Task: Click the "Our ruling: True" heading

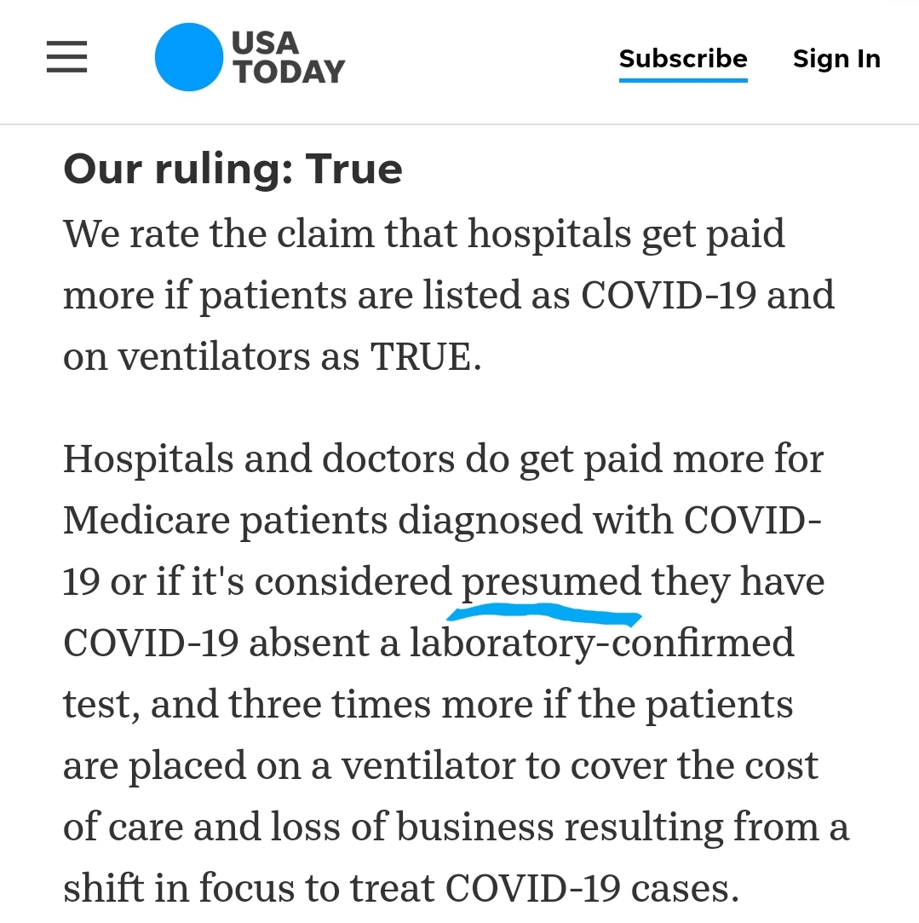Action: click(x=233, y=169)
